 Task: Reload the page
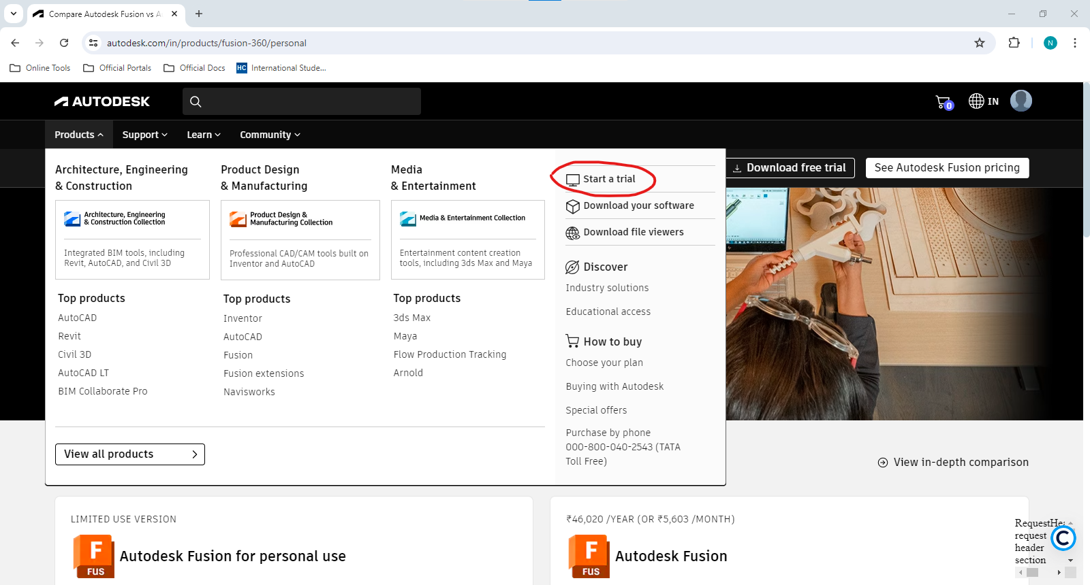[64, 43]
